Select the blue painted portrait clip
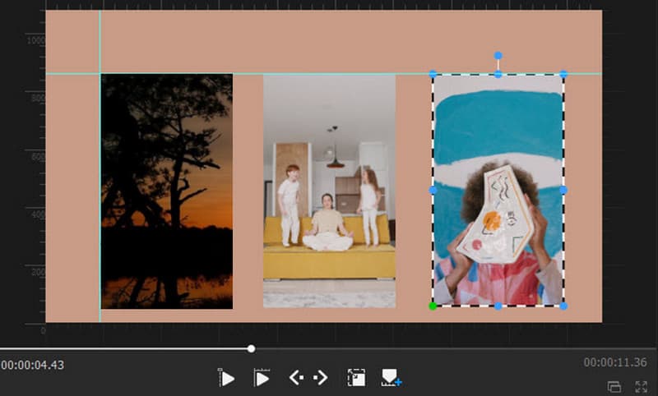This screenshot has width=658, height=396. 498,191
